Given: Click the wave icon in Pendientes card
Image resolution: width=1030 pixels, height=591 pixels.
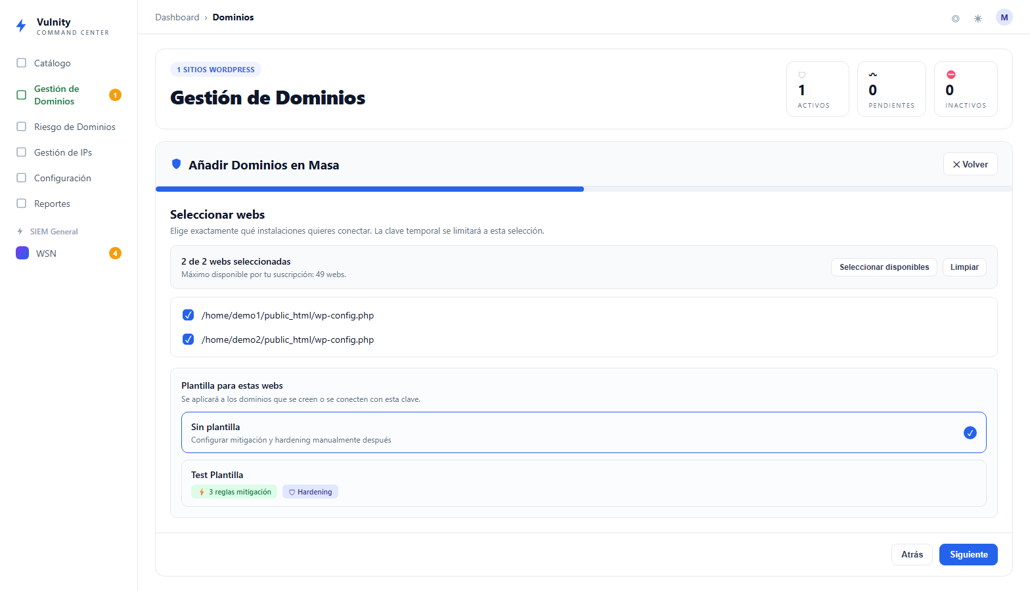Looking at the screenshot, I should pos(873,75).
